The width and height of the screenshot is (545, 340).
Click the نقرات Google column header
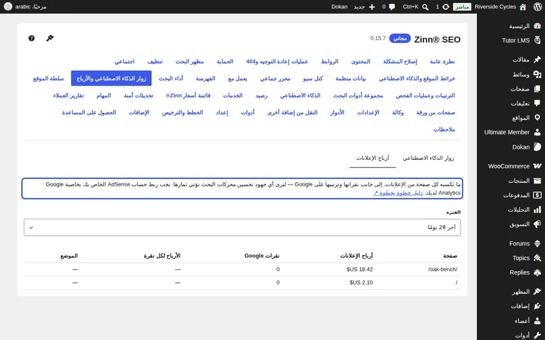click(x=262, y=256)
